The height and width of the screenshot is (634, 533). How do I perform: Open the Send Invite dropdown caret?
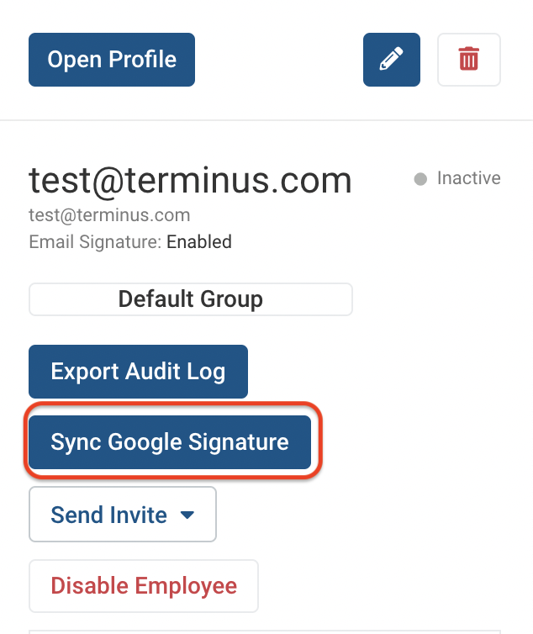click(187, 515)
